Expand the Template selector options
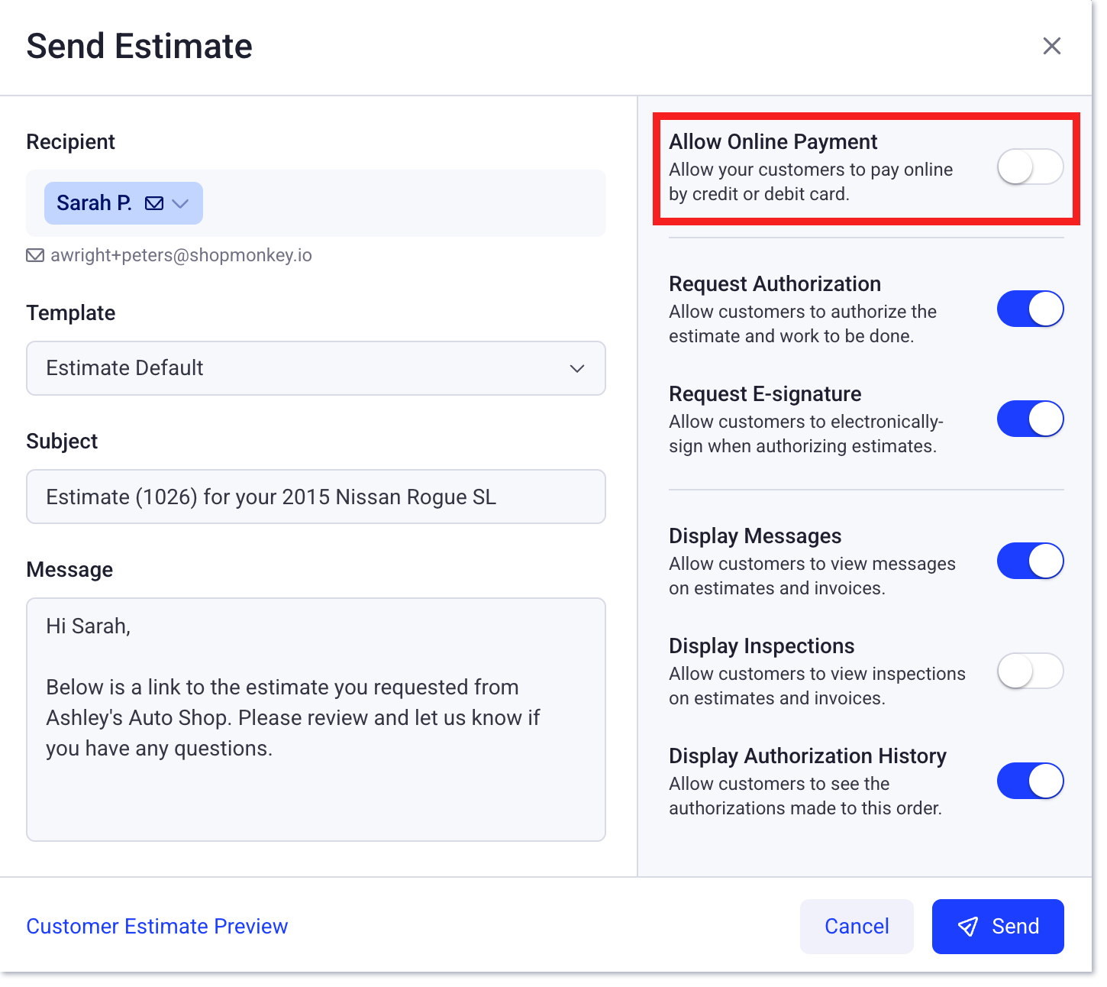The image size is (1107, 987). pos(577,368)
